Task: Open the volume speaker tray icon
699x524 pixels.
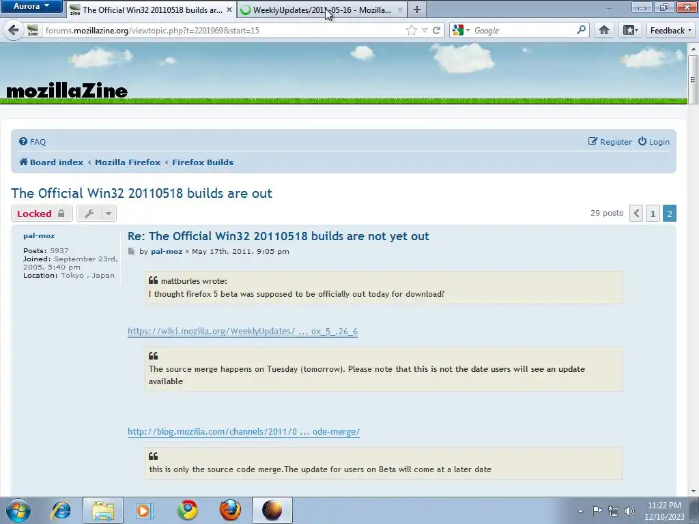Action: 629,510
